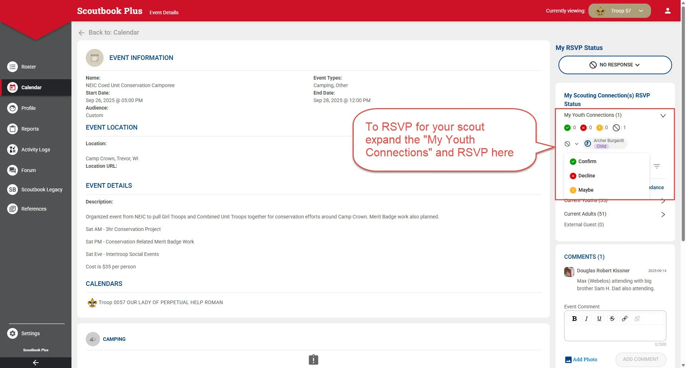Image resolution: width=686 pixels, height=368 pixels.
Task: Click the Camping tent icon
Action: pyautogui.click(x=93, y=339)
